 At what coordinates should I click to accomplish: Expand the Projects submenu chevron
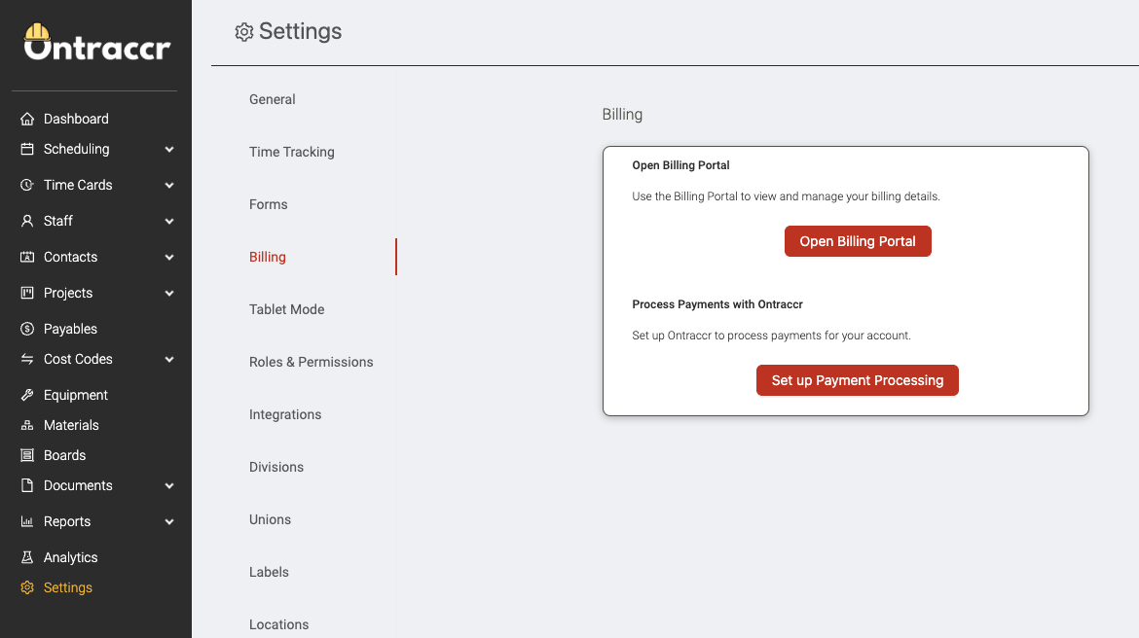169,294
